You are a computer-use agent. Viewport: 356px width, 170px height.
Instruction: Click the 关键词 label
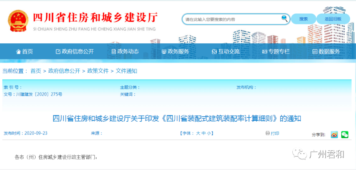click(x=128, y=94)
